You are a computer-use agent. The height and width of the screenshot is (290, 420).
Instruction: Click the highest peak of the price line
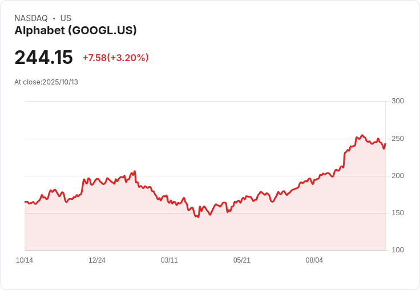click(362, 135)
